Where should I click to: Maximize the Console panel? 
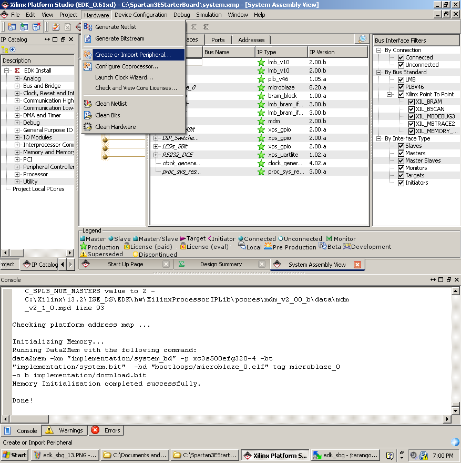click(440, 279)
